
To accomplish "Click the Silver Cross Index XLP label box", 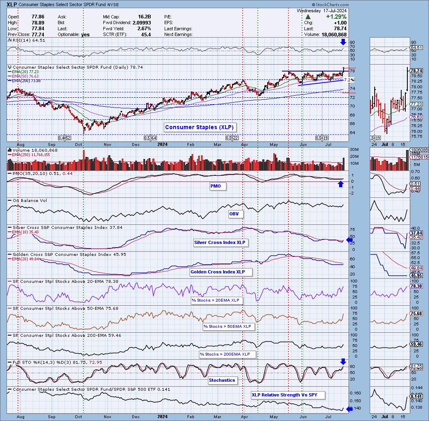I will click(x=220, y=242).
